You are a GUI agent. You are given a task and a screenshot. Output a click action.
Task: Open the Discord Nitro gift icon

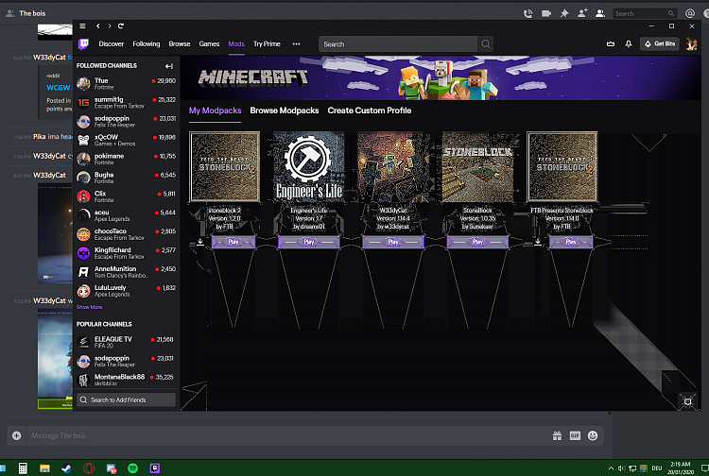pos(557,435)
